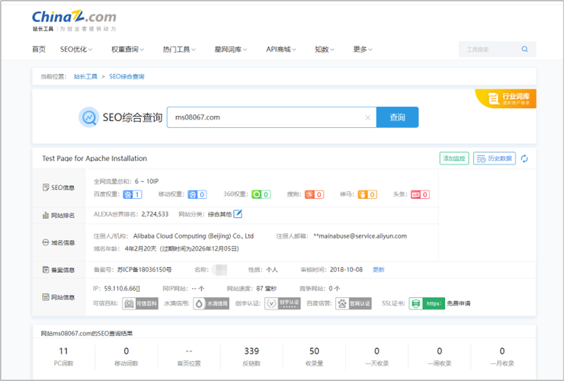Viewport: 564px width, 381px height.
Task: Click the mobile weight badge showing 0
Action: (197, 194)
